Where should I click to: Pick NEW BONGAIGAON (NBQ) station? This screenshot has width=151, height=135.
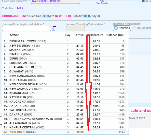pyautogui.click(x=65, y=76)
